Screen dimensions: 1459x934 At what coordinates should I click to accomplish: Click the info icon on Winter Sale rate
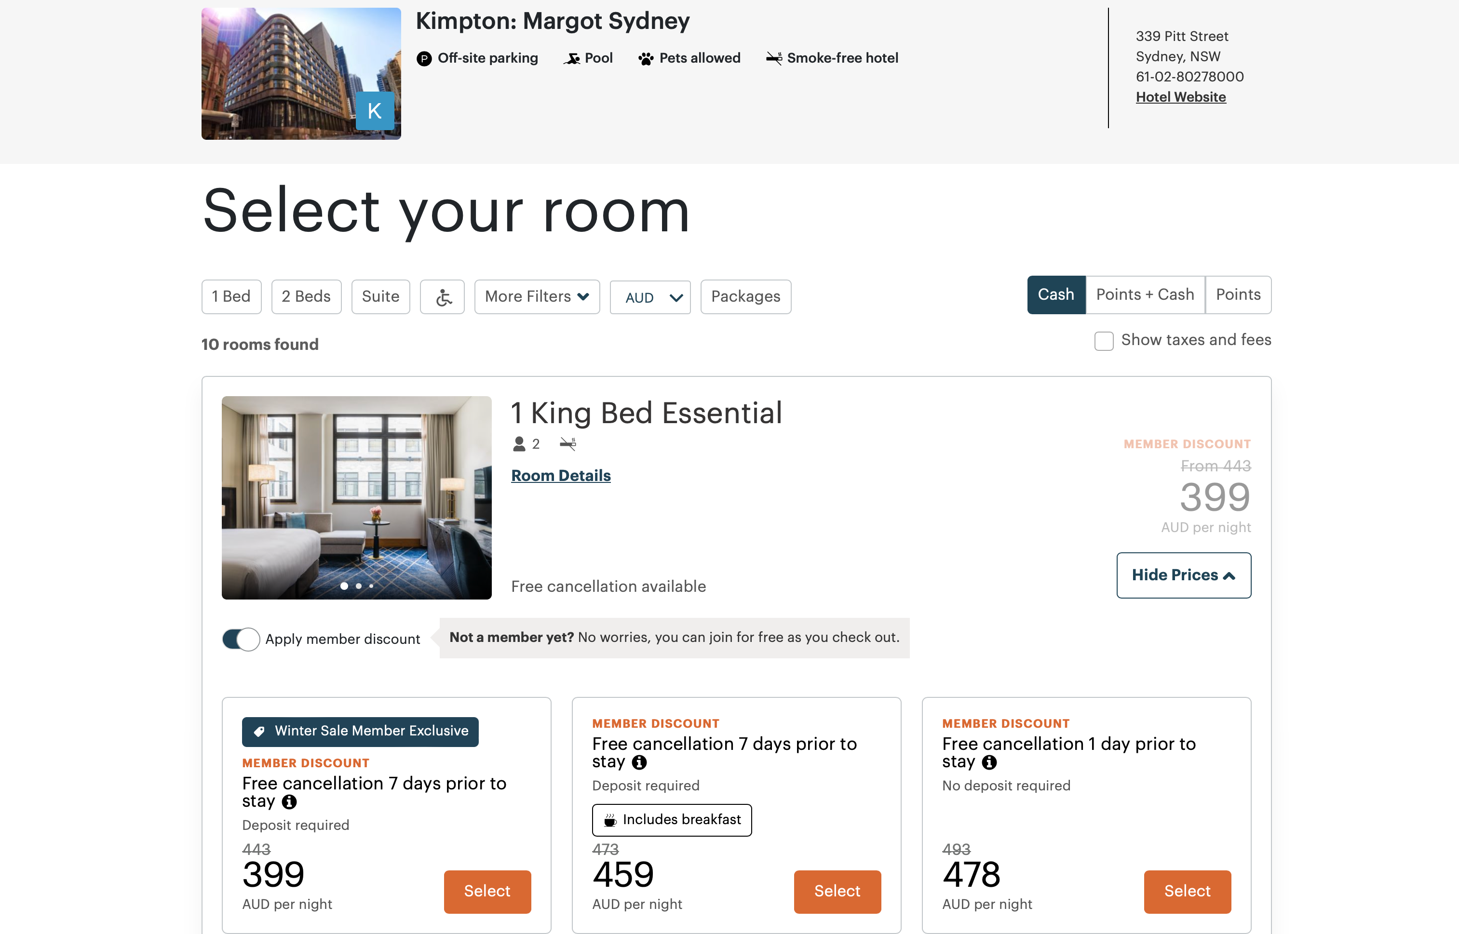(289, 802)
